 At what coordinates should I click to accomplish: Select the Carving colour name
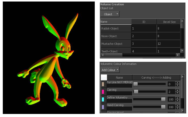click(112, 90)
